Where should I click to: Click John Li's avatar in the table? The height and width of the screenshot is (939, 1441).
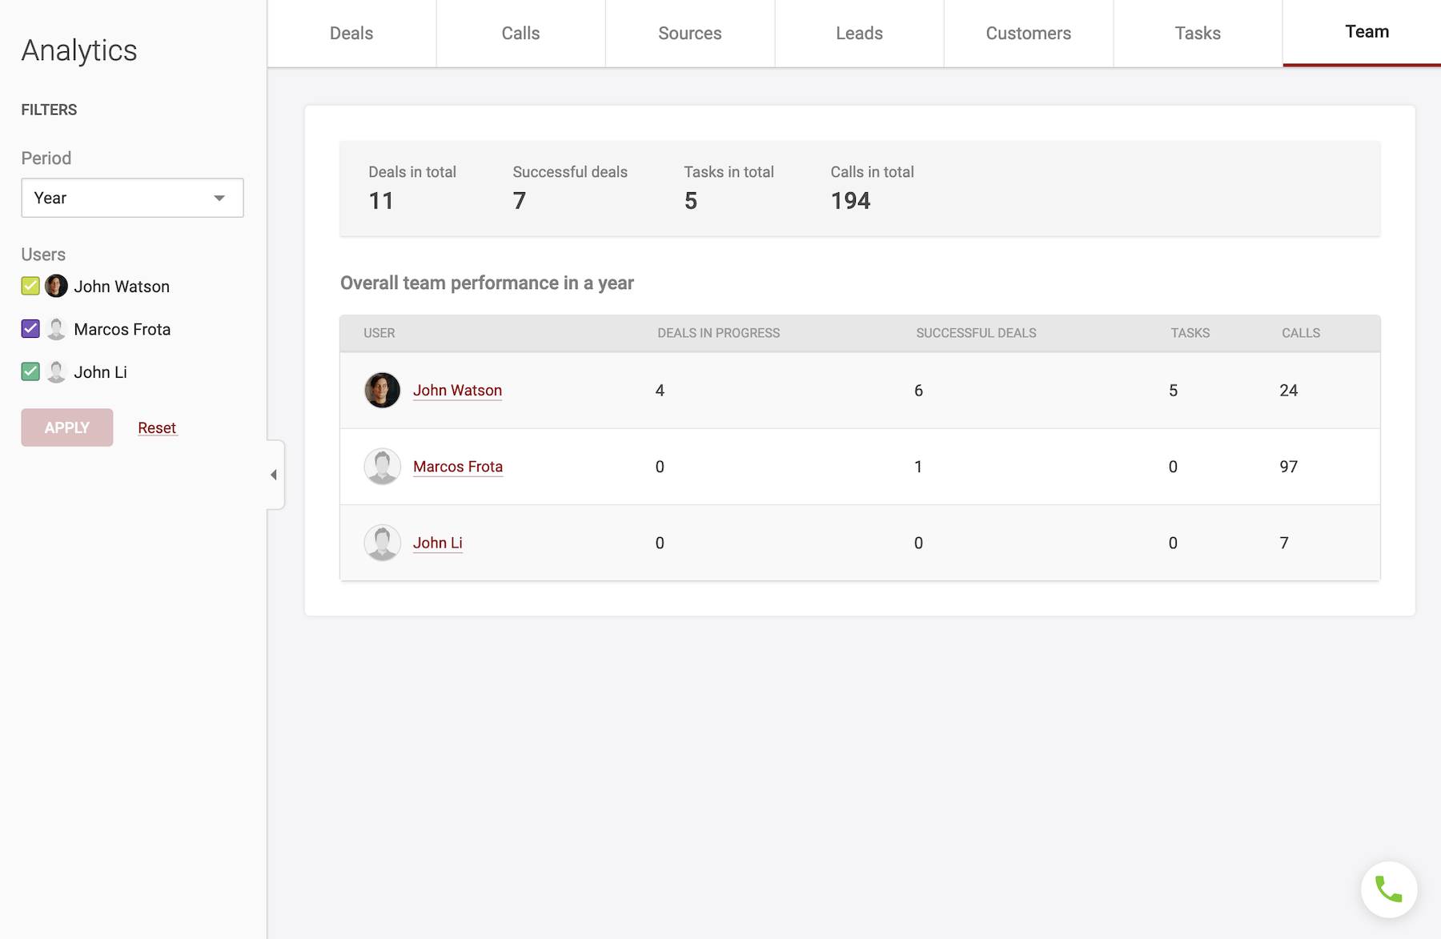[382, 543]
